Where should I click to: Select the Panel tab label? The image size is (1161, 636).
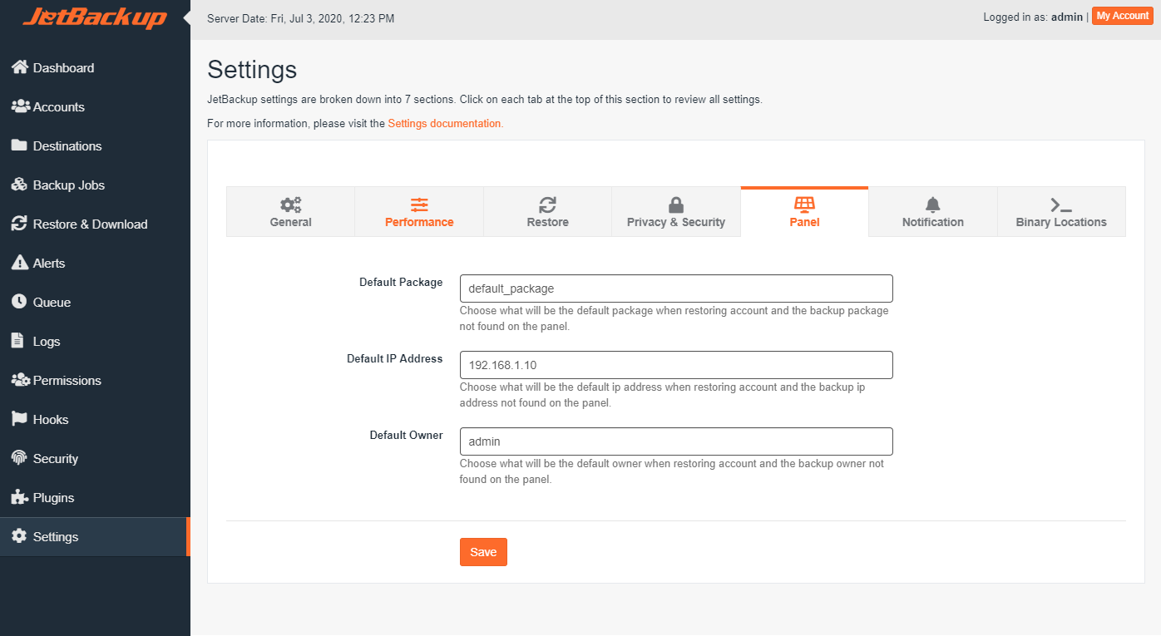[805, 222]
